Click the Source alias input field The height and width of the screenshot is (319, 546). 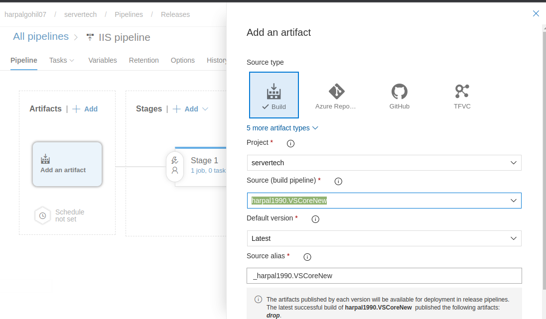384,276
